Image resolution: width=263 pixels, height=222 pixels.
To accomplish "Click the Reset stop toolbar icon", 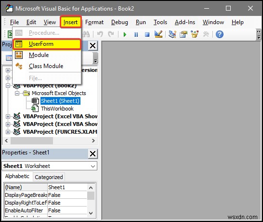I will point(147,35).
